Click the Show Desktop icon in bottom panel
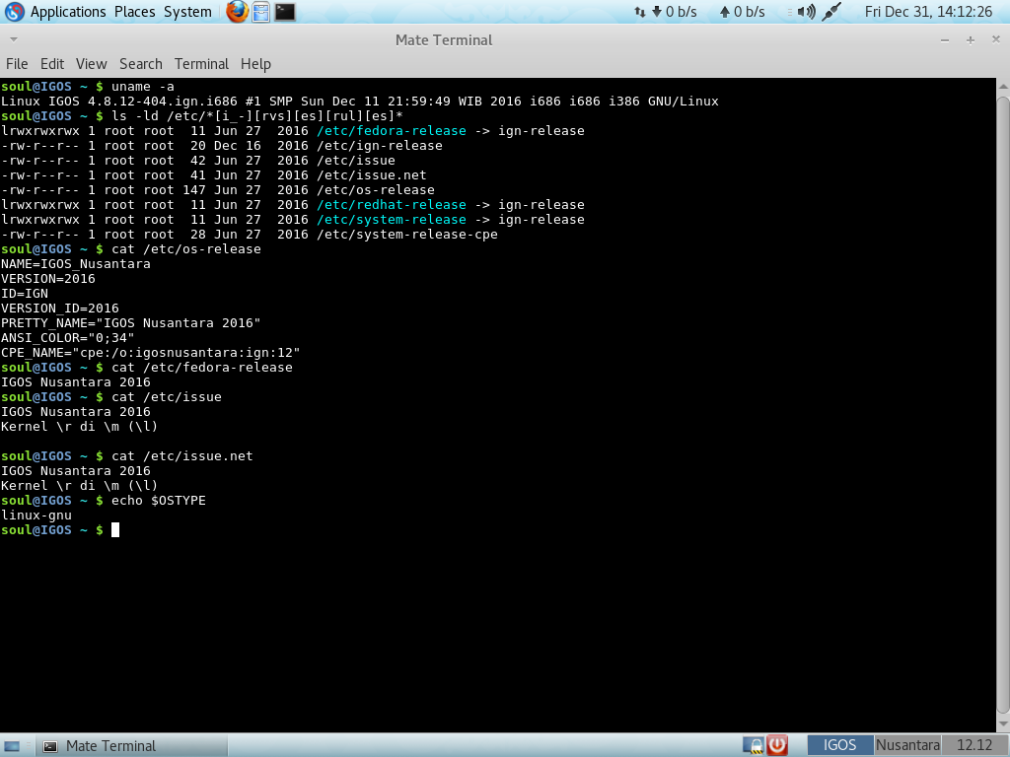Viewport: 1010px width, 757px height. [x=12, y=746]
